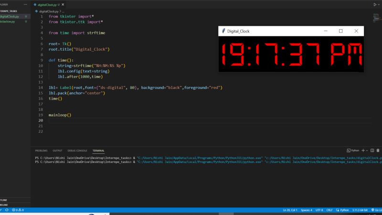Switch to the PROBLEMS panel tab
The width and height of the screenshot is (382, 215).
41,150
